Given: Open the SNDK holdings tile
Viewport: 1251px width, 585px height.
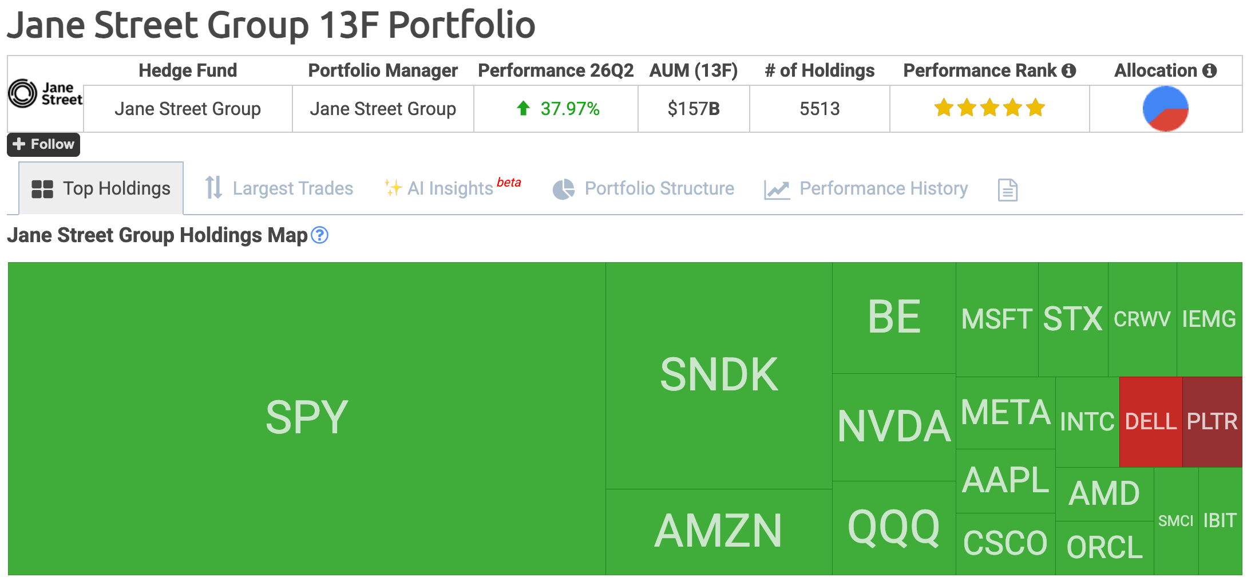Looking at the screenshot, I should (x=719, y=375).
